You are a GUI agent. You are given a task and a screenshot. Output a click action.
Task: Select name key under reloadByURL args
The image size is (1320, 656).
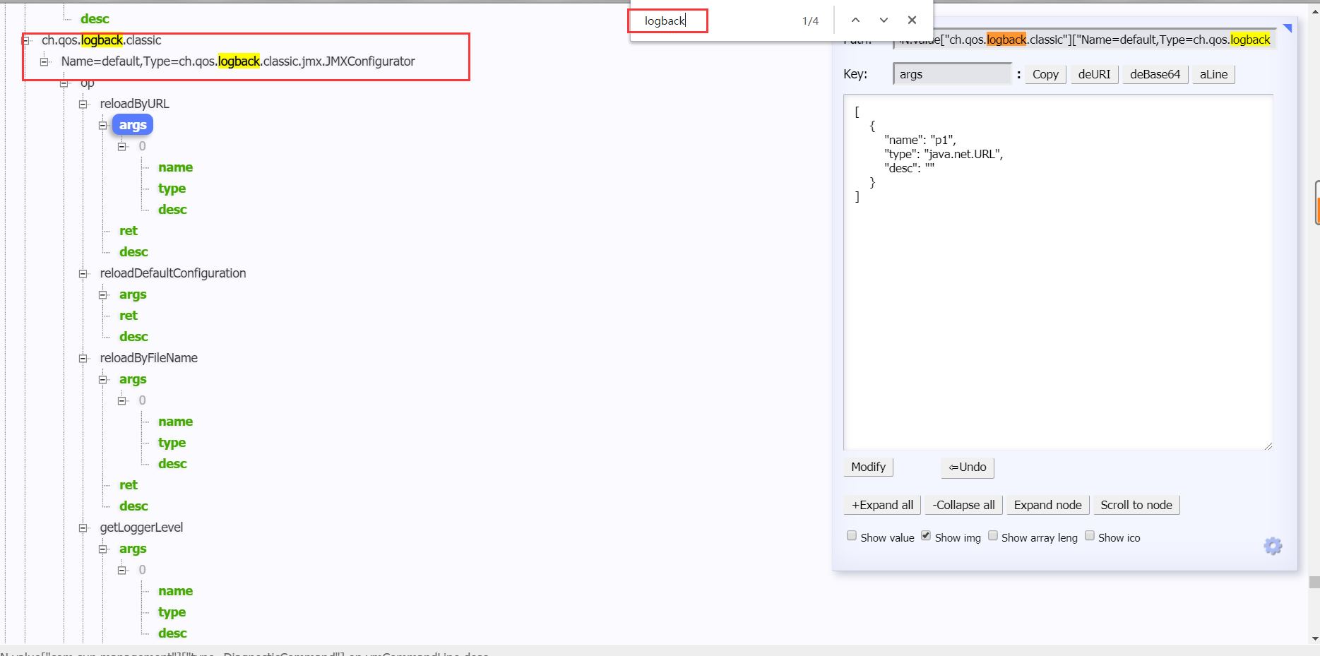[175, 167]
